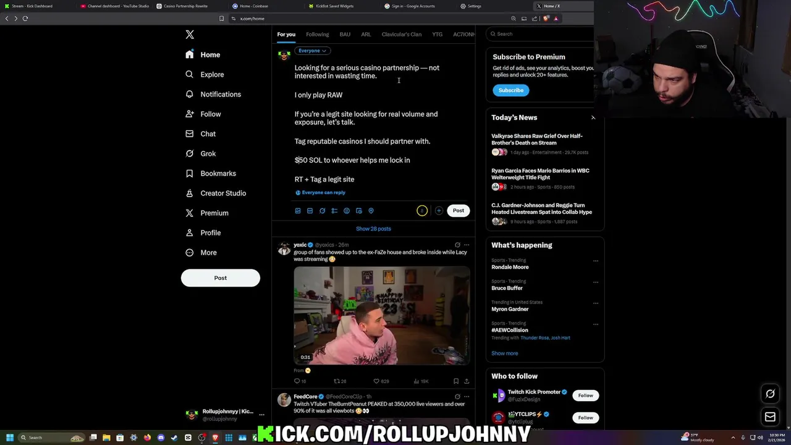Play yoxic's video thumbnail
Image resolution: width=791 pixels, height=445 pixels.
(x=382, y=315)
